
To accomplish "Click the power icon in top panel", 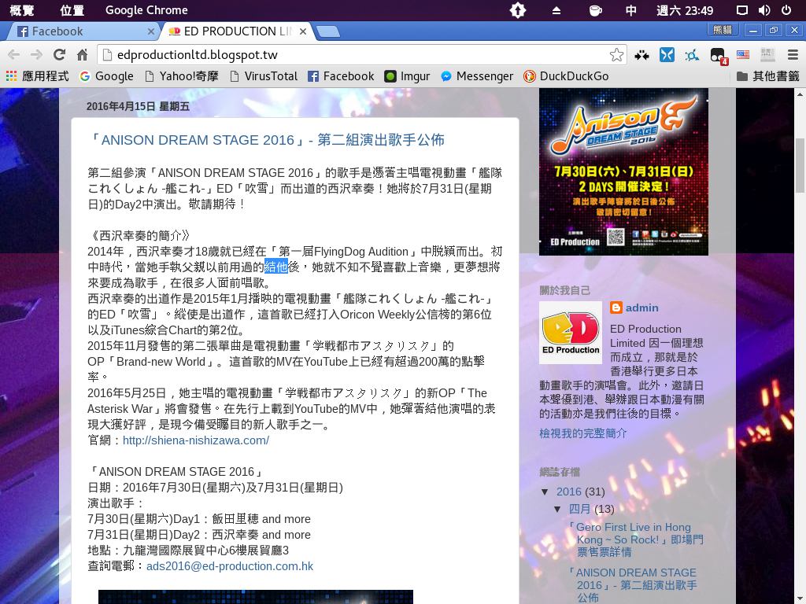I will [786, 10].
